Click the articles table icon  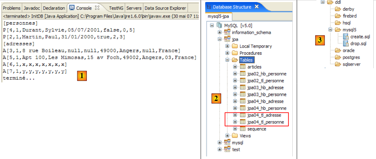click(x=243, y=67)
